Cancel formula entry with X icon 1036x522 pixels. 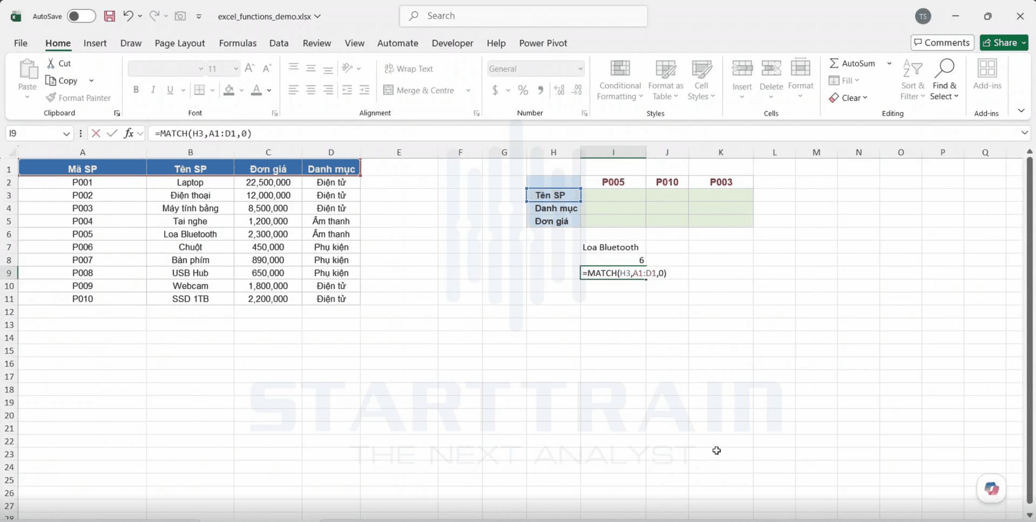click(96, 133)
